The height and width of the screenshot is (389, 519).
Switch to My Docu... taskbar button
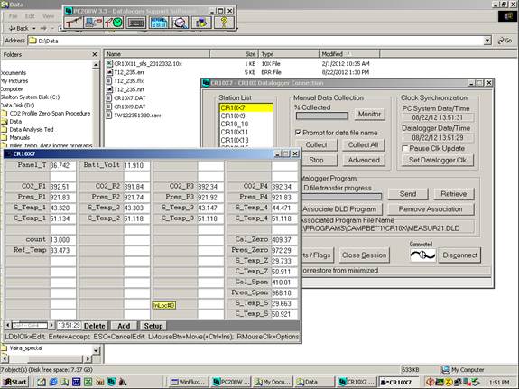(x=273, y=382)
